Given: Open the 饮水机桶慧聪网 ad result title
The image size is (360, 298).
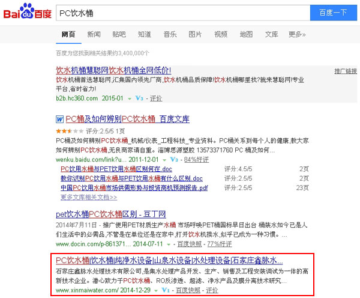Looking at the screenshot, I should coord(113,70).
